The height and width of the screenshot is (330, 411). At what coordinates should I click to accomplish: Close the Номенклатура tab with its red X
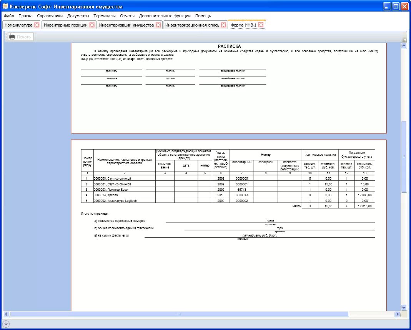click(37, 25)
